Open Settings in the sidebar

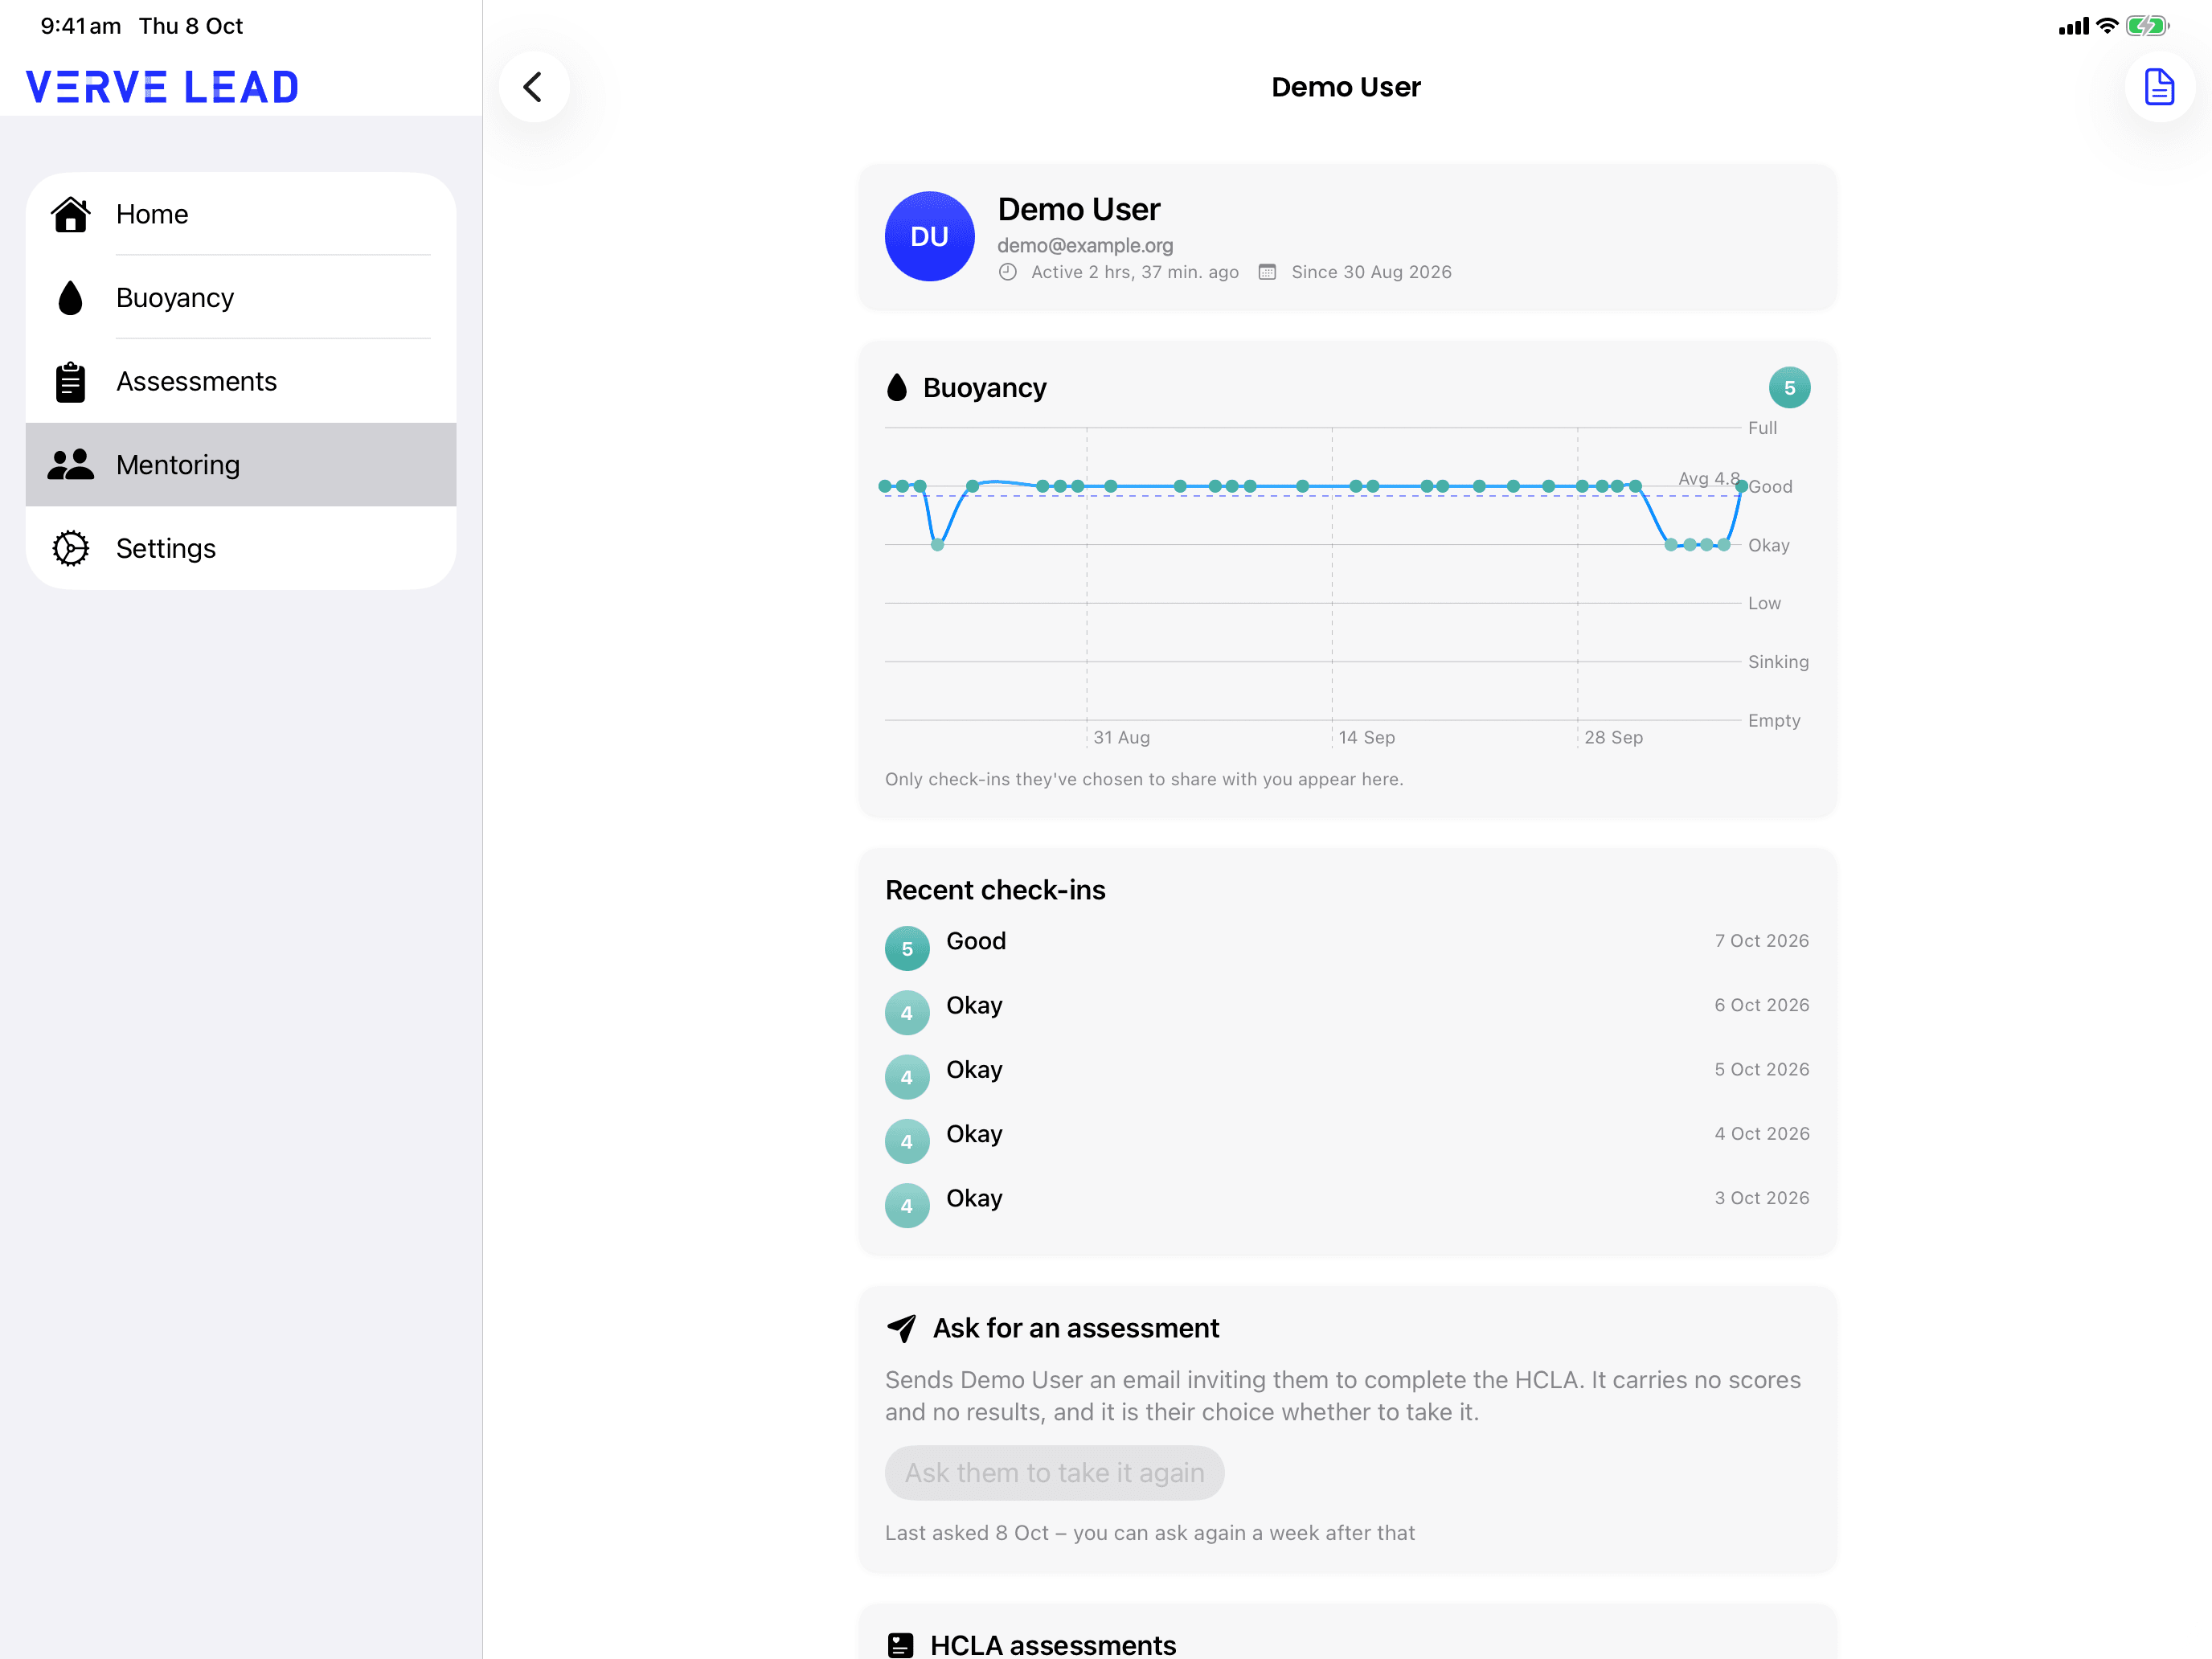(x=241, y=549)
